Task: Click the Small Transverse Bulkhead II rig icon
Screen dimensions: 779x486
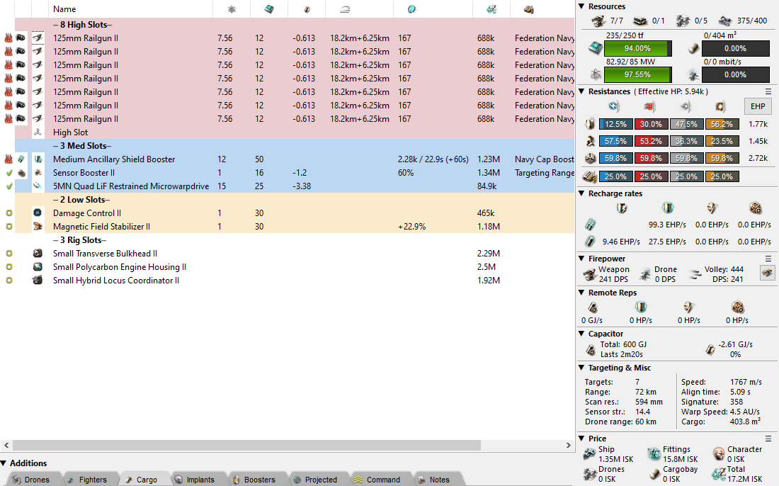Action: point(38,254)
